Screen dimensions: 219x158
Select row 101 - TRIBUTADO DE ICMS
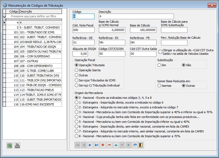[x=40, y=32]
